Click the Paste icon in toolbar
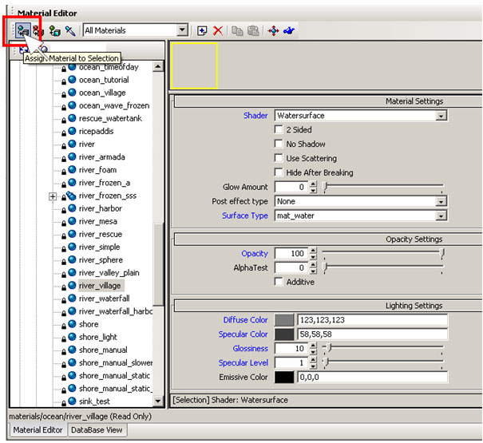This screenshot has width=483, height=443. pos(253,30)
